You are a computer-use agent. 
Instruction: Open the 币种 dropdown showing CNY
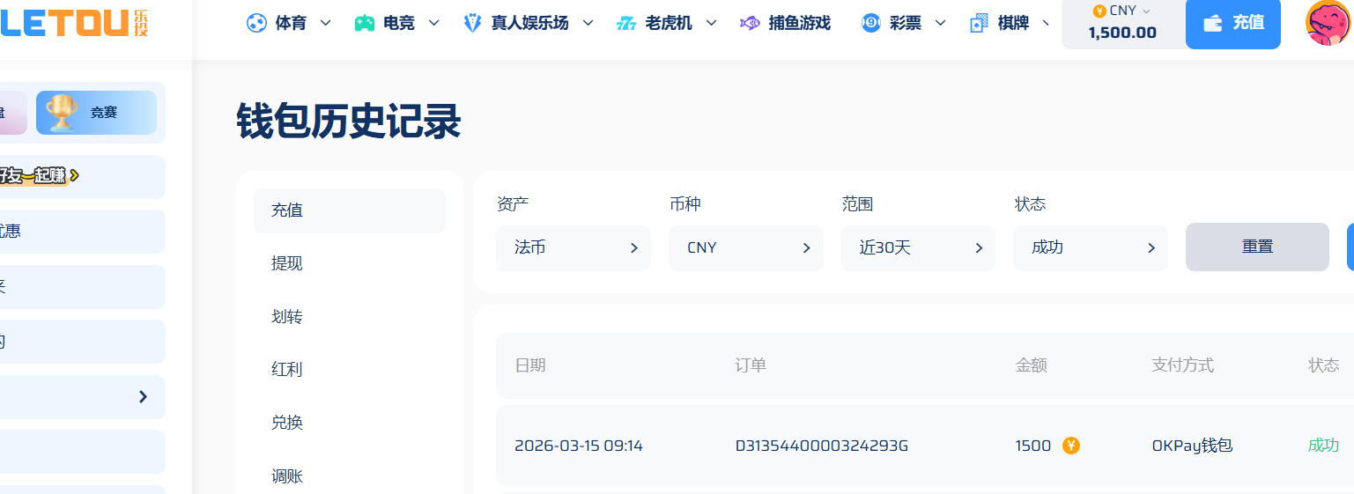click(745, 248)
